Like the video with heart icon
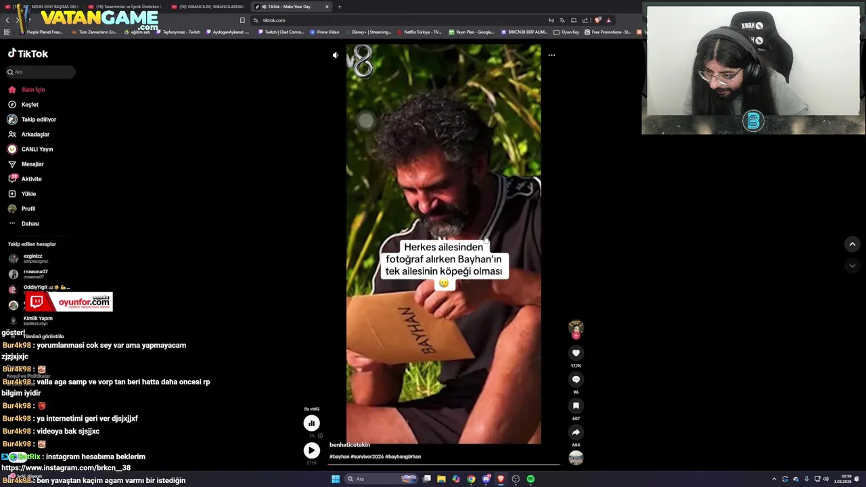Screen dimensions: 866x487 click(x=576, y=353)
